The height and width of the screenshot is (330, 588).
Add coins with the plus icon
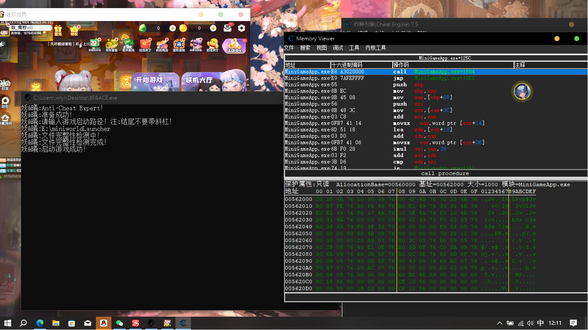(213, 28)
